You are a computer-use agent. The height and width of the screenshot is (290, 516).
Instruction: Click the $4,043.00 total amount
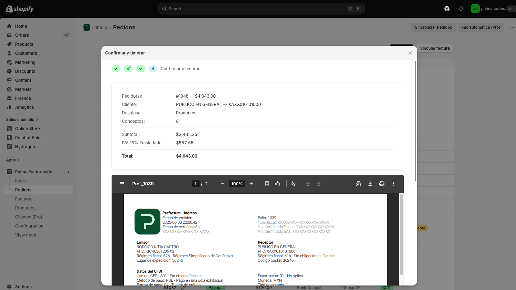(x=187, y=156)
